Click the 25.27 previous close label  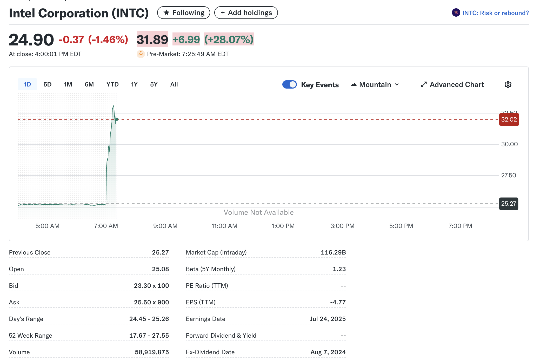point(508,204)
